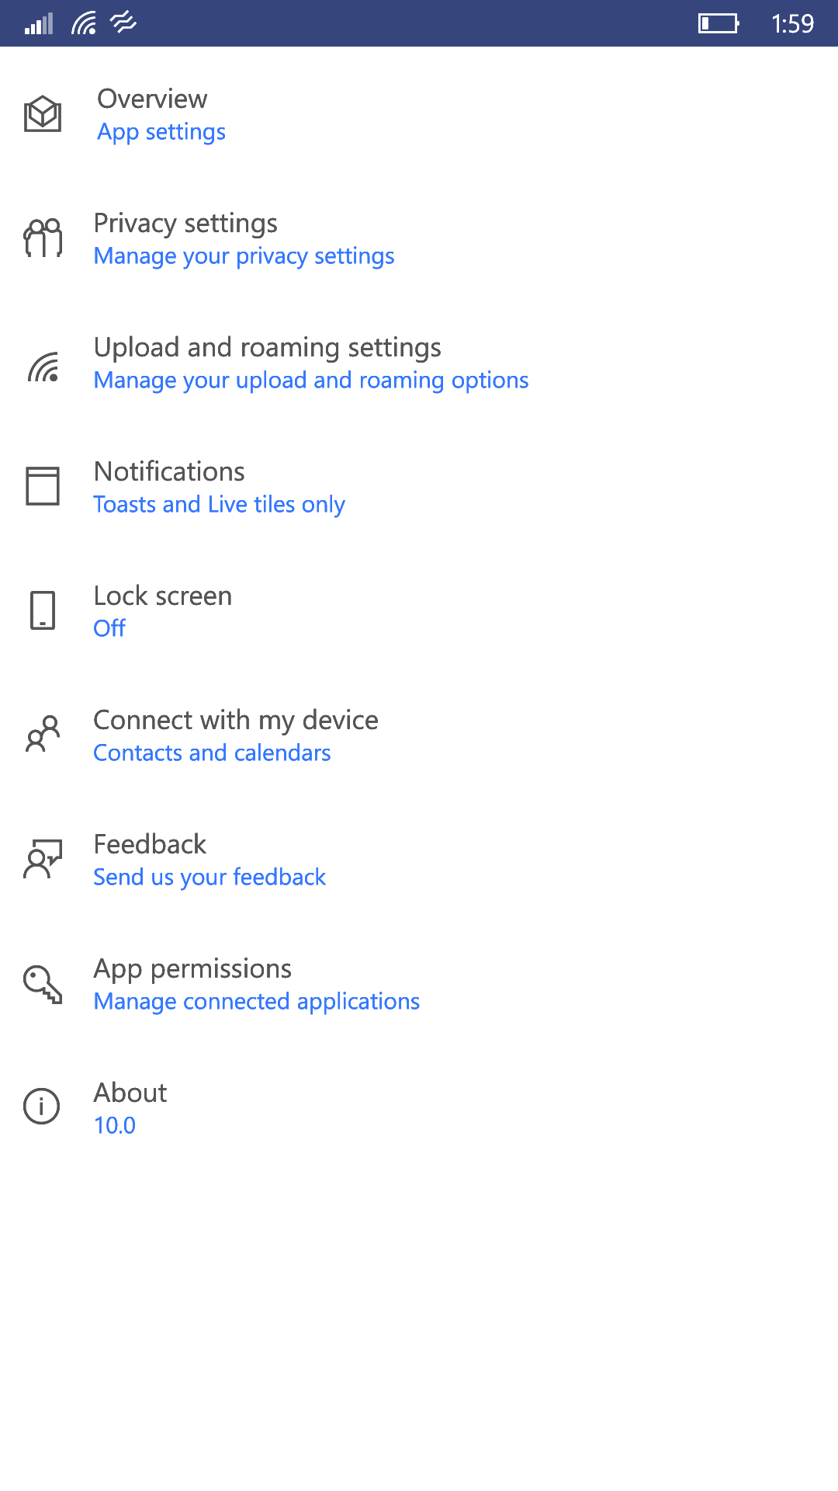Click the Upload and roaming signal icon
The height and width of the screenshot is (1491, 838).
[x=43, y=367]
